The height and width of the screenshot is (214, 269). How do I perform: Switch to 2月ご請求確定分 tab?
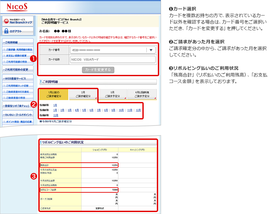click(x=83, y=94)
